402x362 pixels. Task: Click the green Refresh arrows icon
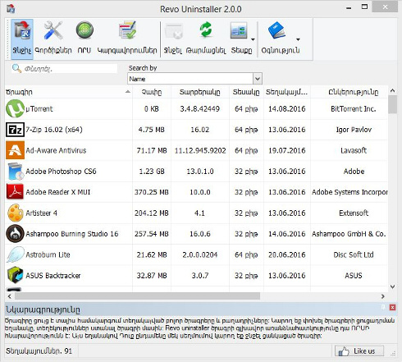click(206, 30)
